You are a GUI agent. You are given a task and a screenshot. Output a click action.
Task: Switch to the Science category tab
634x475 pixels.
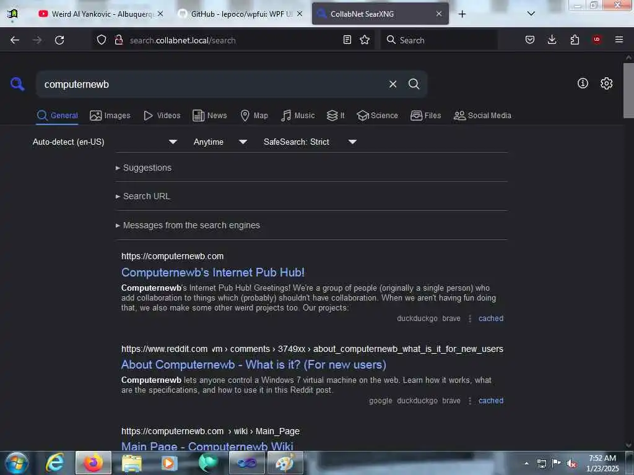377,116
